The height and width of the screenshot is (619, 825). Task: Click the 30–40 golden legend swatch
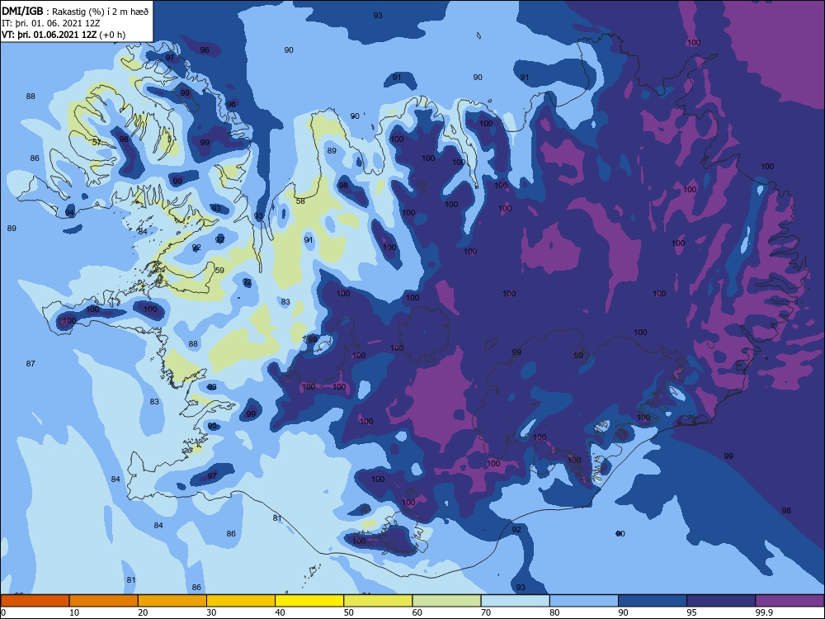pyautogui.click(x=241, y=601)
